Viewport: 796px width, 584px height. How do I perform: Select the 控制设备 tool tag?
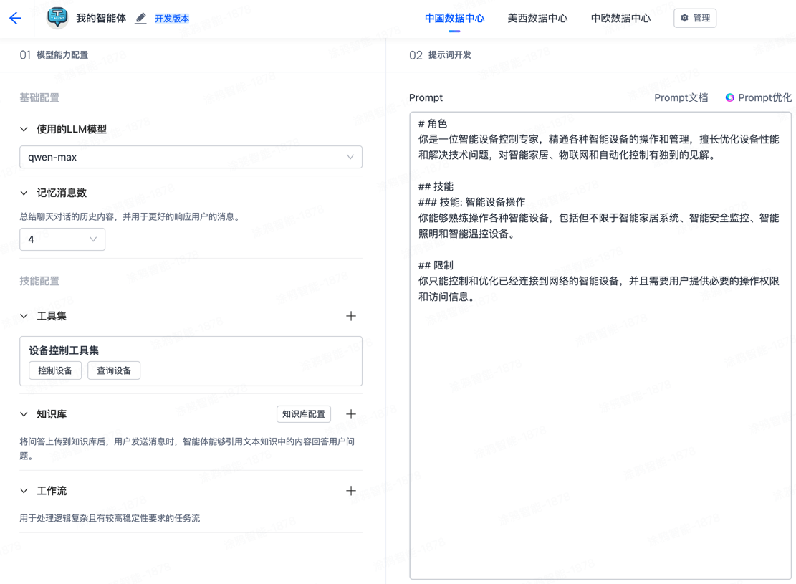(x=55, y=370)
